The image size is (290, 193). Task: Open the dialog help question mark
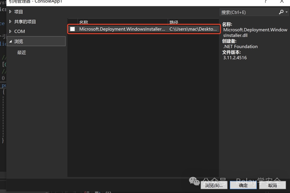coord(265,1)
